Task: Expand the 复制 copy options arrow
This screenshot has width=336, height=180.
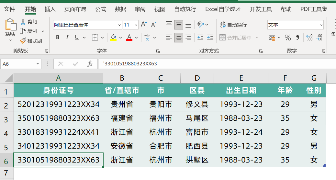Action: (43, 31)
